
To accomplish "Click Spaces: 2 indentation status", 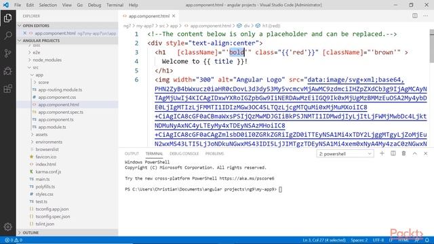I will click(x=359, y=240).
